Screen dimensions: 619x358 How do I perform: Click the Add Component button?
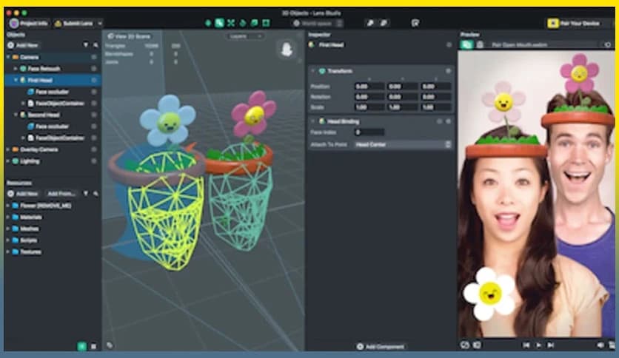381,346
